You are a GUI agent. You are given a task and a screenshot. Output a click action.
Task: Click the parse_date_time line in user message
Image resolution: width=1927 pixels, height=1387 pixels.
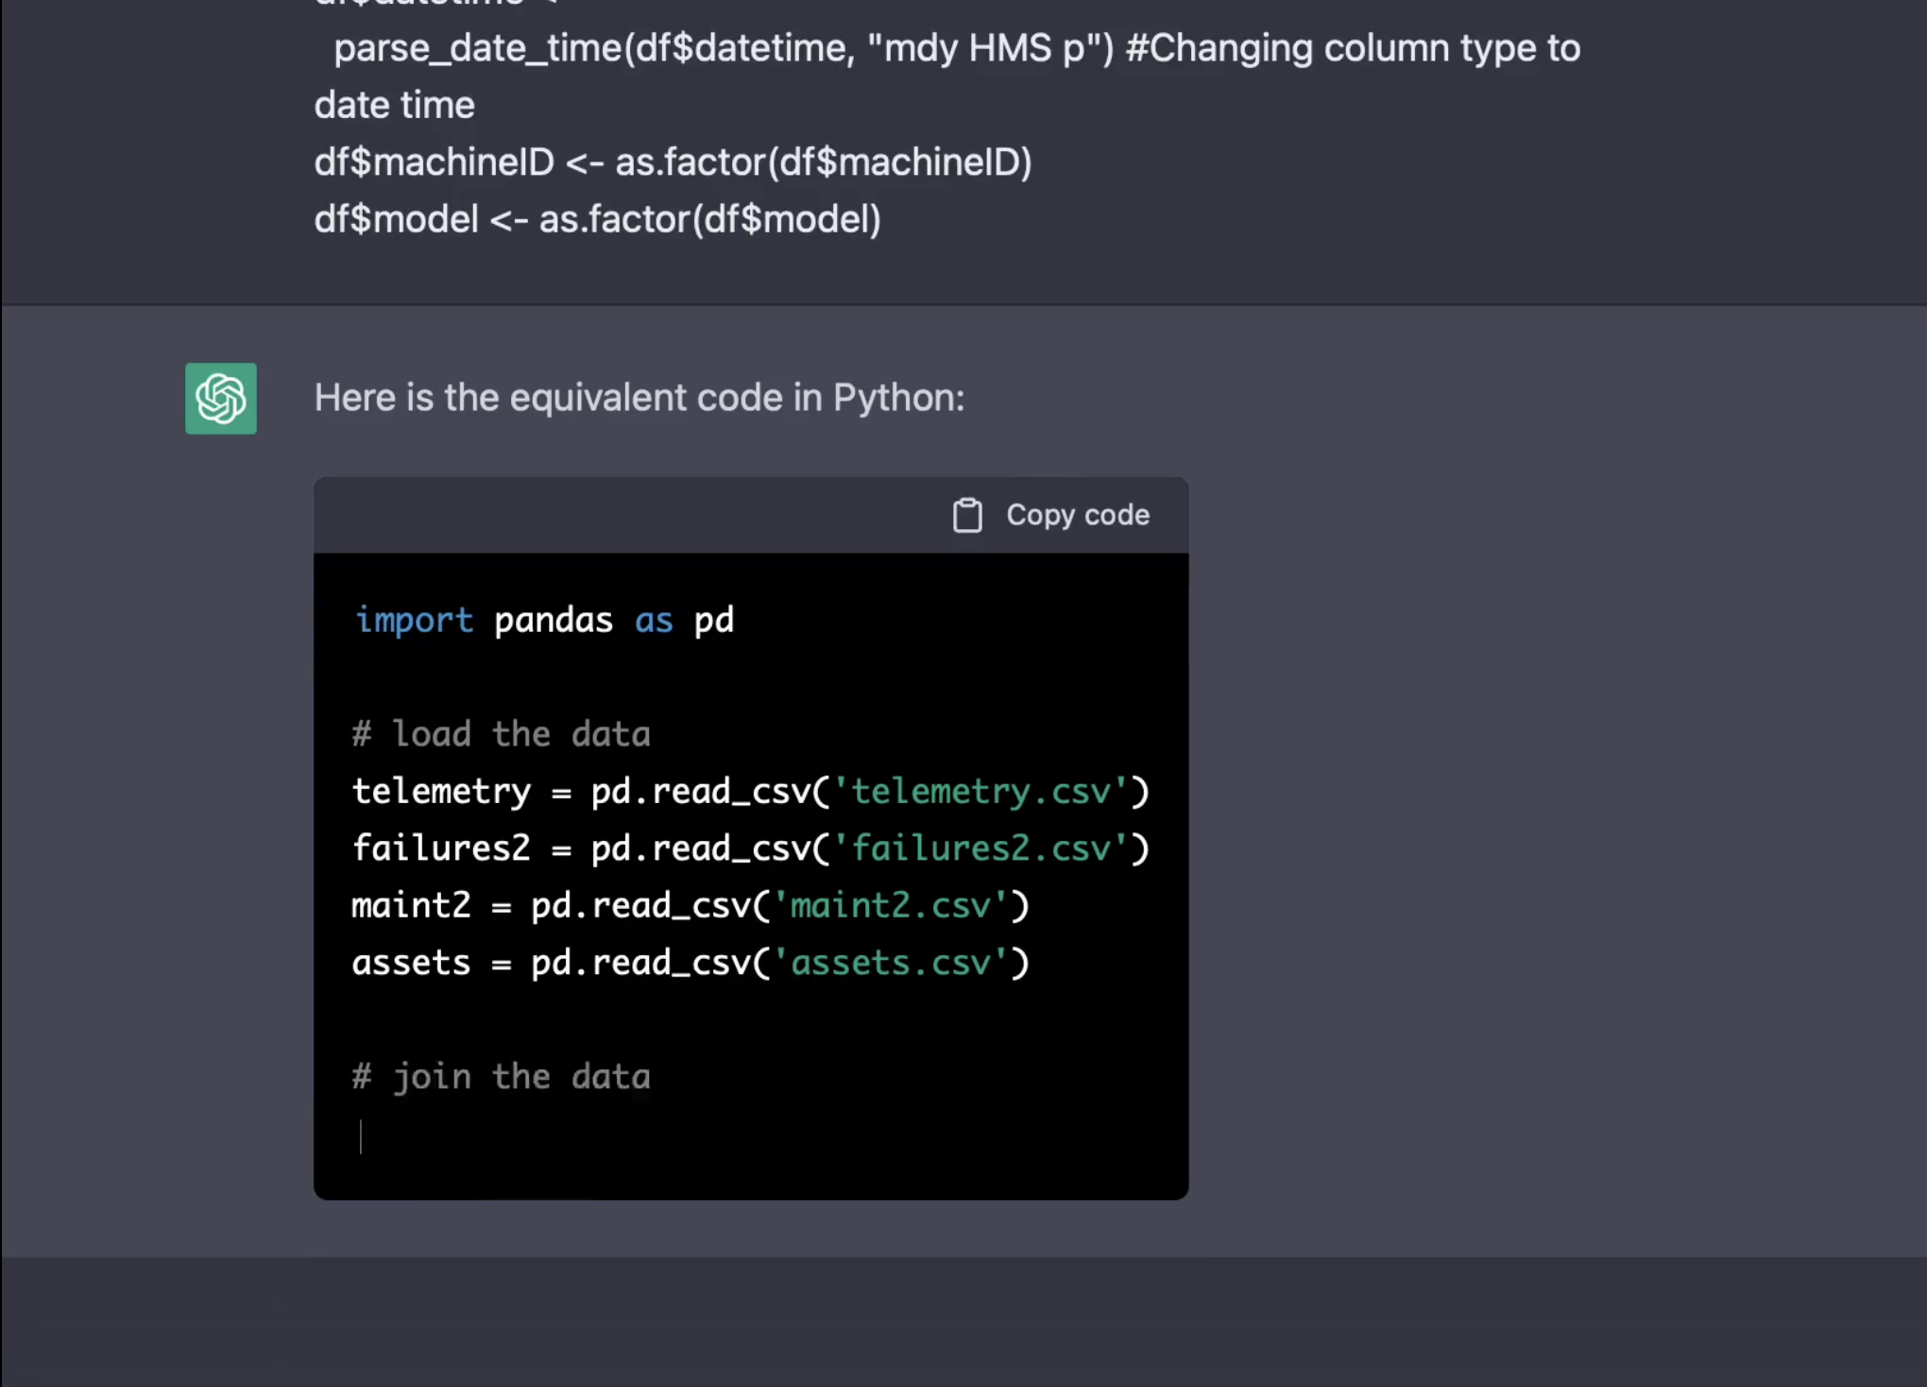[x=957, y=48]
